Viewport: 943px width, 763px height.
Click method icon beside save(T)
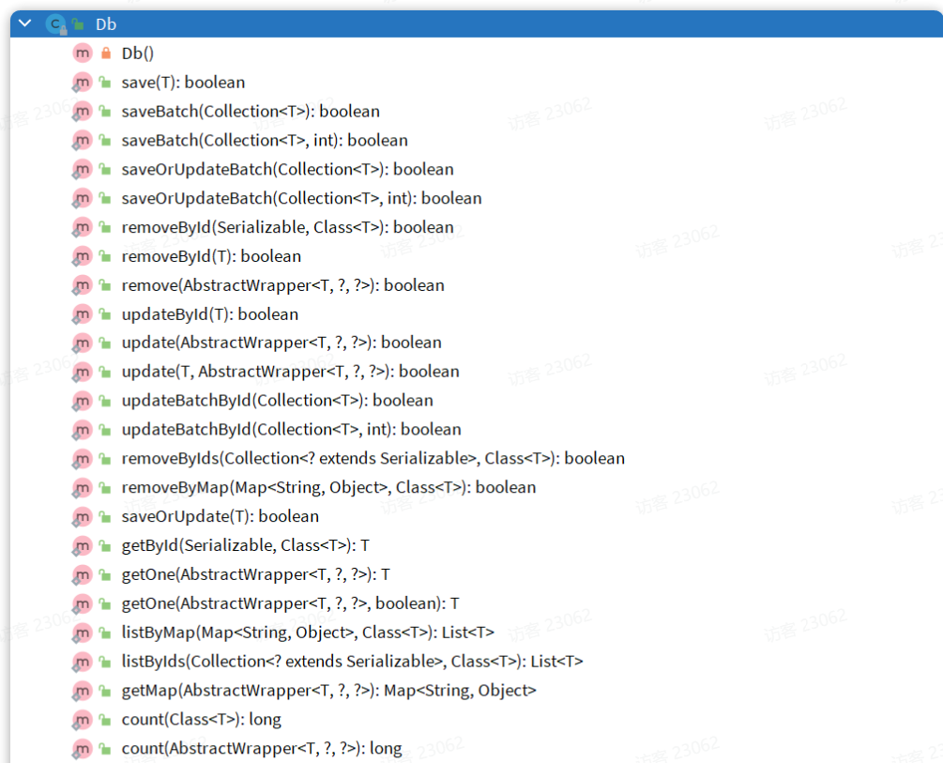point(83,83)
